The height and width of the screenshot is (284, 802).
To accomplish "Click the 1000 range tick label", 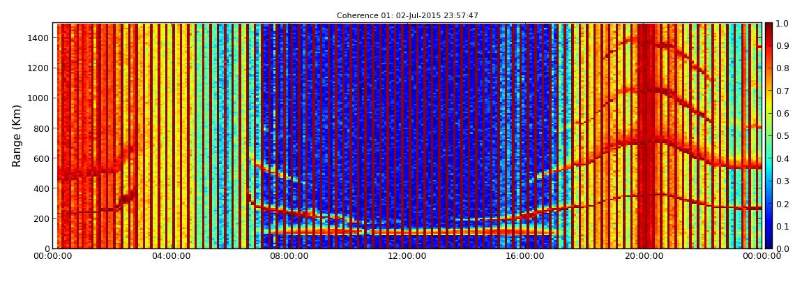I will click(39, 98).
